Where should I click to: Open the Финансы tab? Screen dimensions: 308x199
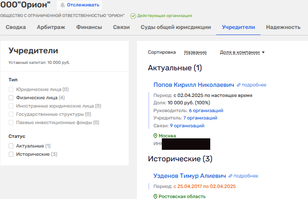(89, 27)
